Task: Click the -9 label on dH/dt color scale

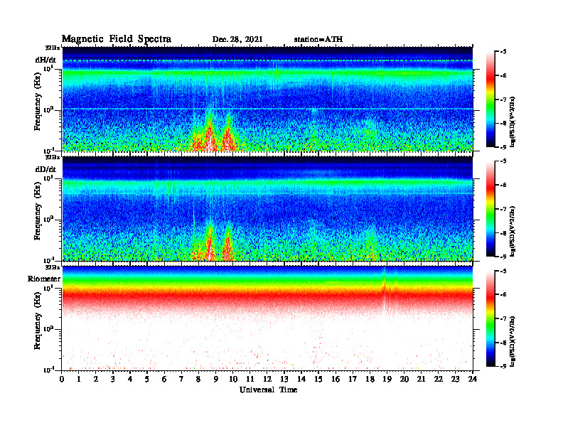Action: coord(503,147)
